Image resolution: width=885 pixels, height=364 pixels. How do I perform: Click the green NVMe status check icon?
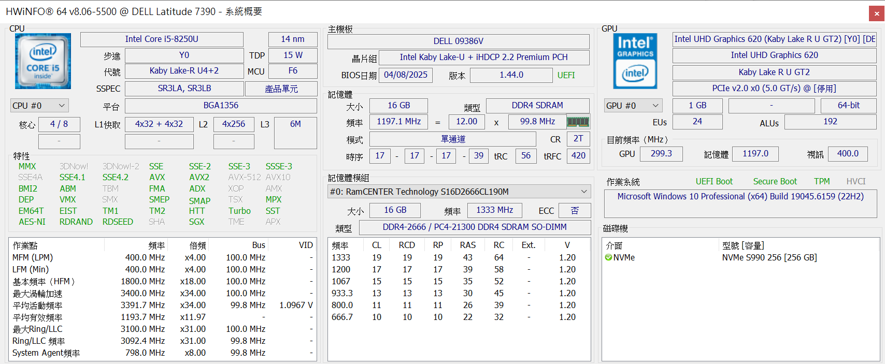(x=608, y=257)
